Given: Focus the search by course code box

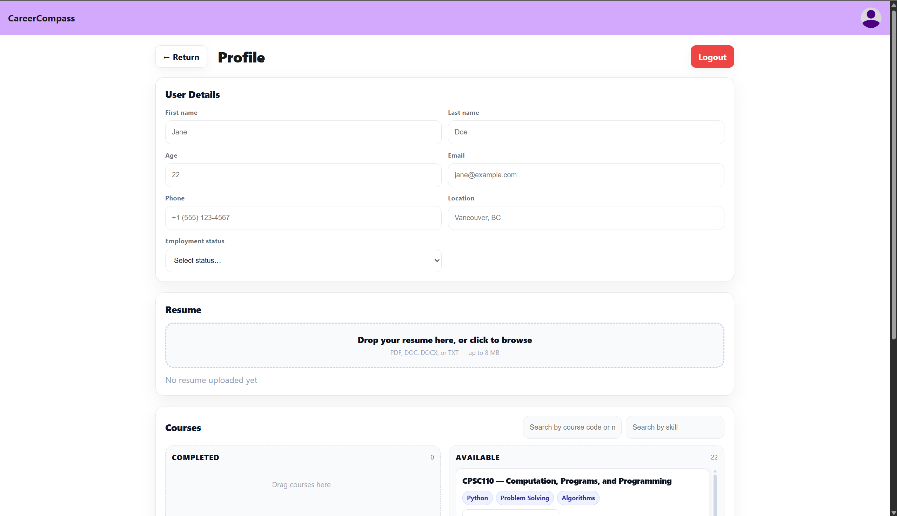Looking at the screenshot, I should coord(572,428).
